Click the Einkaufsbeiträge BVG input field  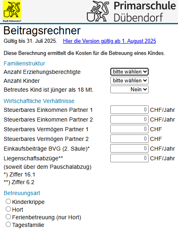[x=129, y=149]
